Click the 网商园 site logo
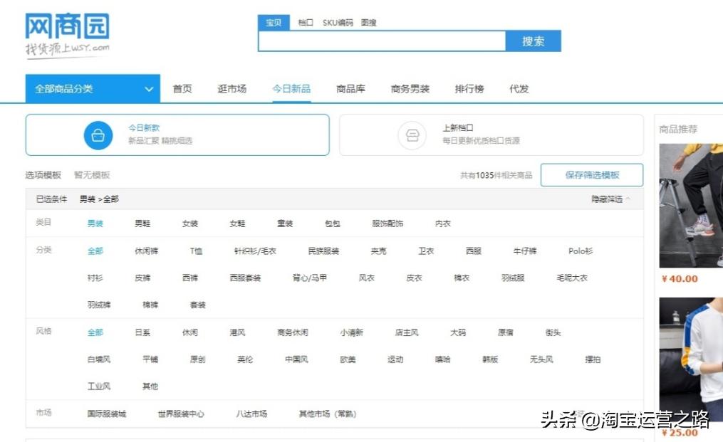The image size is (723, 442). (66, 32)
